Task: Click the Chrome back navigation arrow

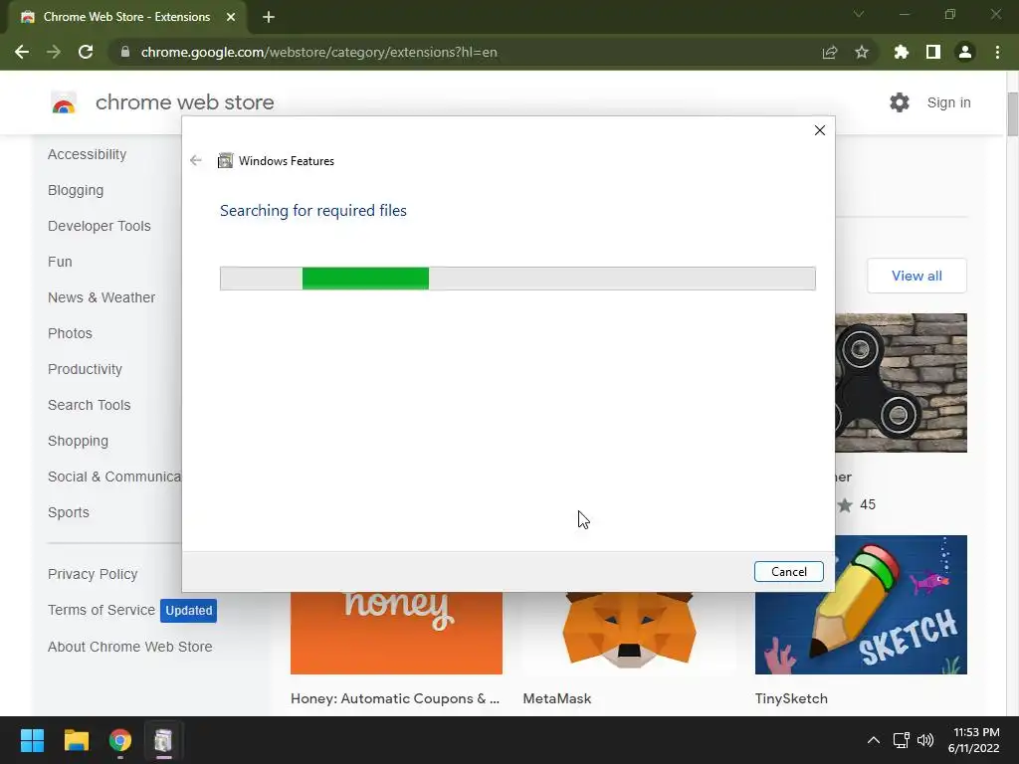Action: pos(22,52)
